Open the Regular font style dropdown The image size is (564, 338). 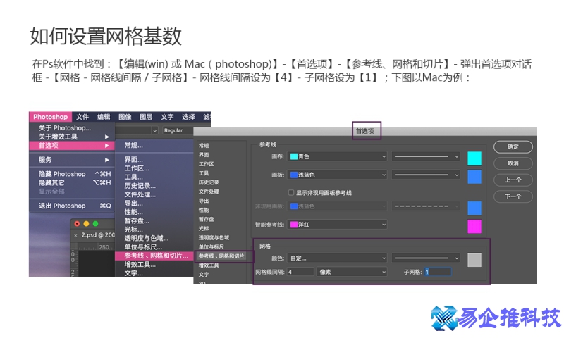point(178,130)
